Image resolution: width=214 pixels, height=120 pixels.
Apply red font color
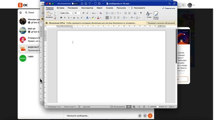[x=98, y=18]
